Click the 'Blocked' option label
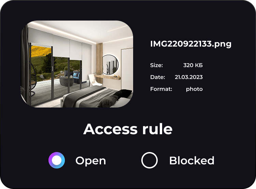256x189 pixels. [x=192, y=160]
